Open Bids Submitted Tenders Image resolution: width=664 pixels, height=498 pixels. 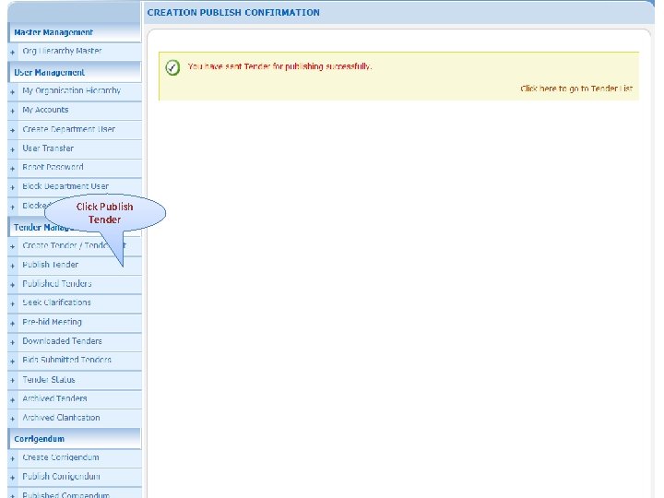[x=67, y=360]
